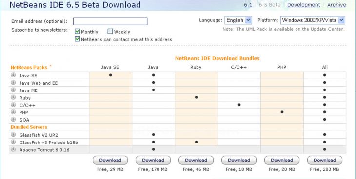Click the Free, 46 MB size text
The height and width of the screenshot is (179, 356).
click(196, 169)
